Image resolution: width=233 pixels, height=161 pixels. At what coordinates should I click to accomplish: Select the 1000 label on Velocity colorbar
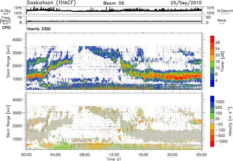click(220, 102)
